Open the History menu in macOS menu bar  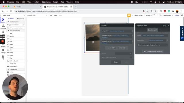pyautogui.click(x=37, y=2)
